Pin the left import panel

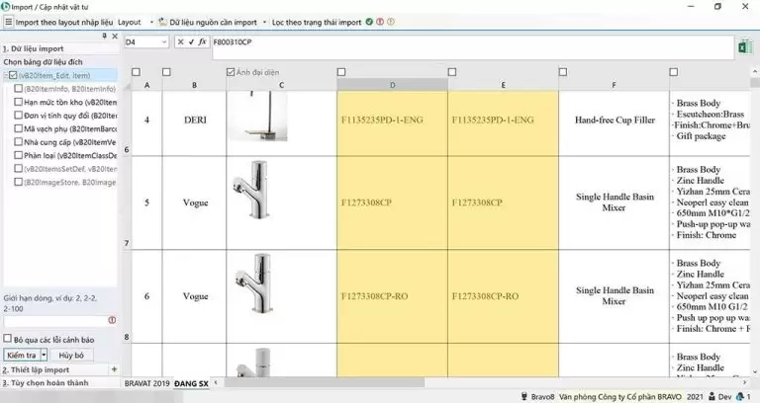[x=105, y=36]
